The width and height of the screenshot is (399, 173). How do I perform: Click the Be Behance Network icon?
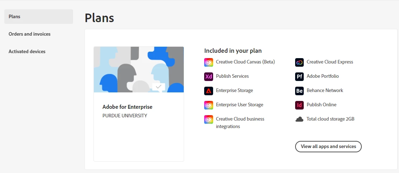click(299, 91)
